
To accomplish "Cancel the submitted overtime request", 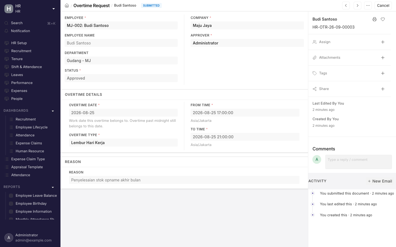I will (383, 5).
